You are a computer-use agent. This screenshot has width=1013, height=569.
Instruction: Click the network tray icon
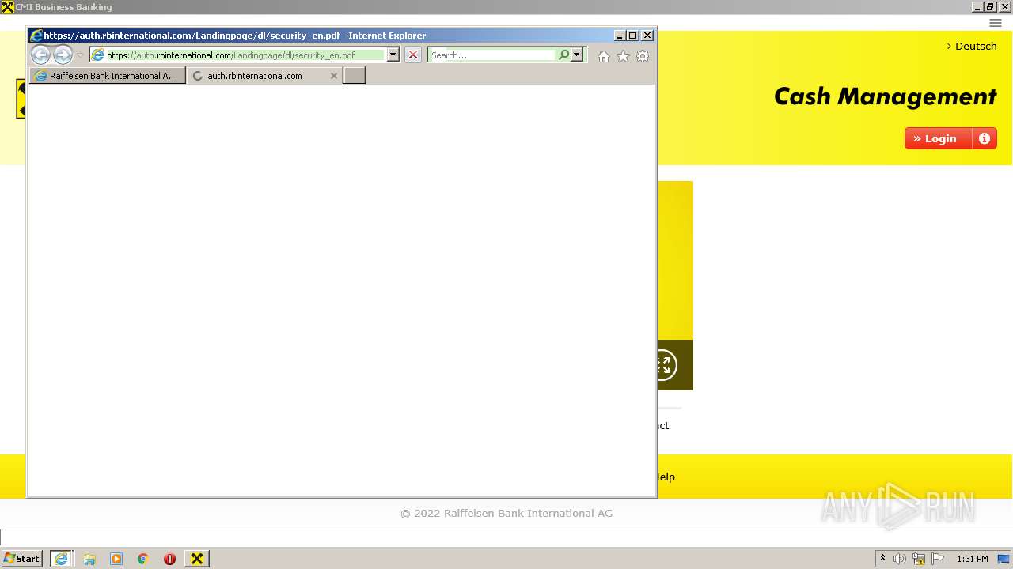pyautogui.click(x=919, y=559)
